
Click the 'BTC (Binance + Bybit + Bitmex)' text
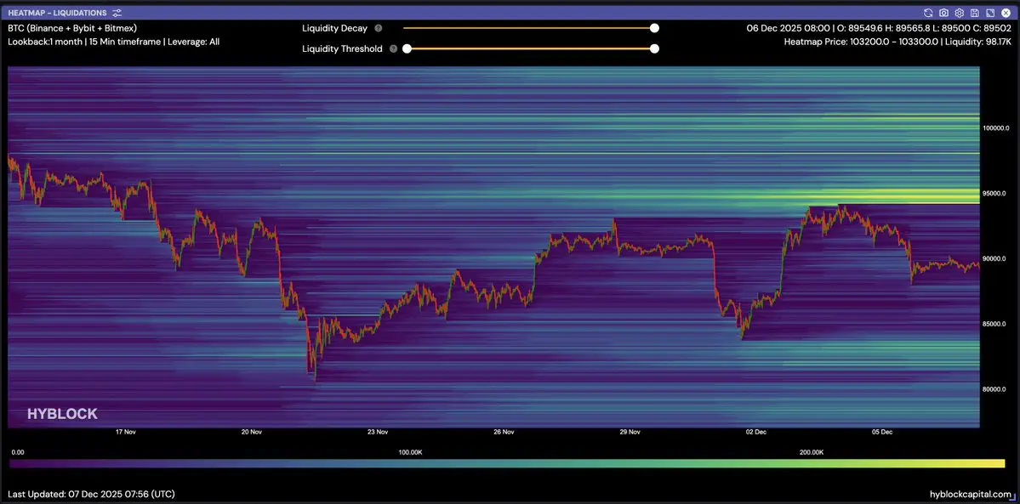coord(72,29)
